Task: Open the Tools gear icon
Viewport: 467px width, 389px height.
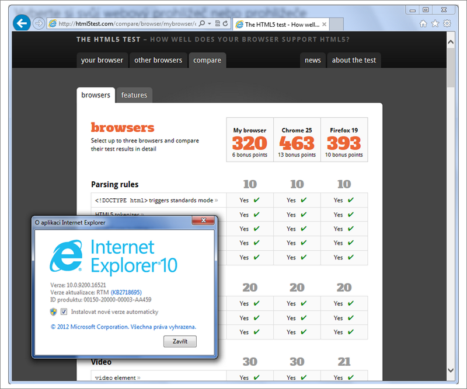Action: [447, 24]
